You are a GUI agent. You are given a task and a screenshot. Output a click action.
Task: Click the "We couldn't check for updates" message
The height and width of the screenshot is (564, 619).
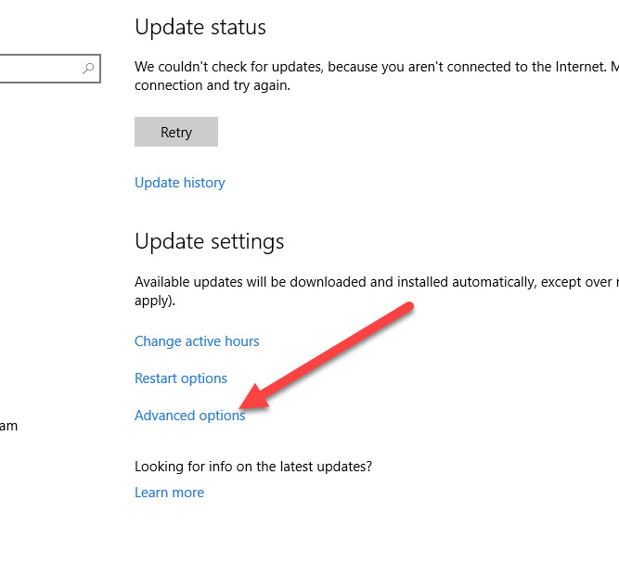(371, 67)
